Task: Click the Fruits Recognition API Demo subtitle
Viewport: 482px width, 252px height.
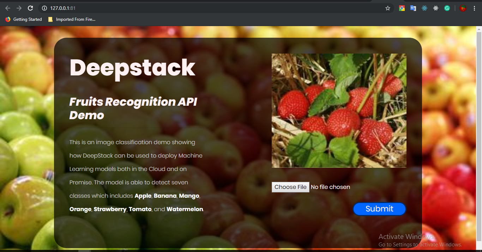Action: pyautogui.click(x=133, y=108)
